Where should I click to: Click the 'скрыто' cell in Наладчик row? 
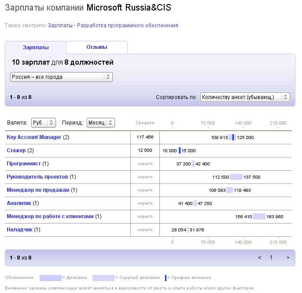(145, 230)
